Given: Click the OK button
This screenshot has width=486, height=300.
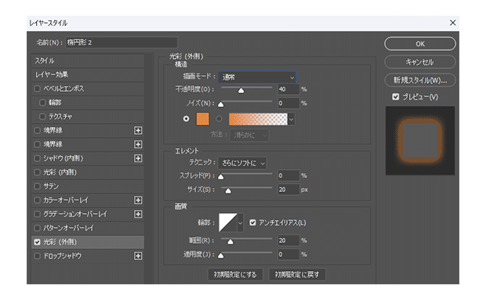Looking at the screenshot, I should click(x=420, y=44).
